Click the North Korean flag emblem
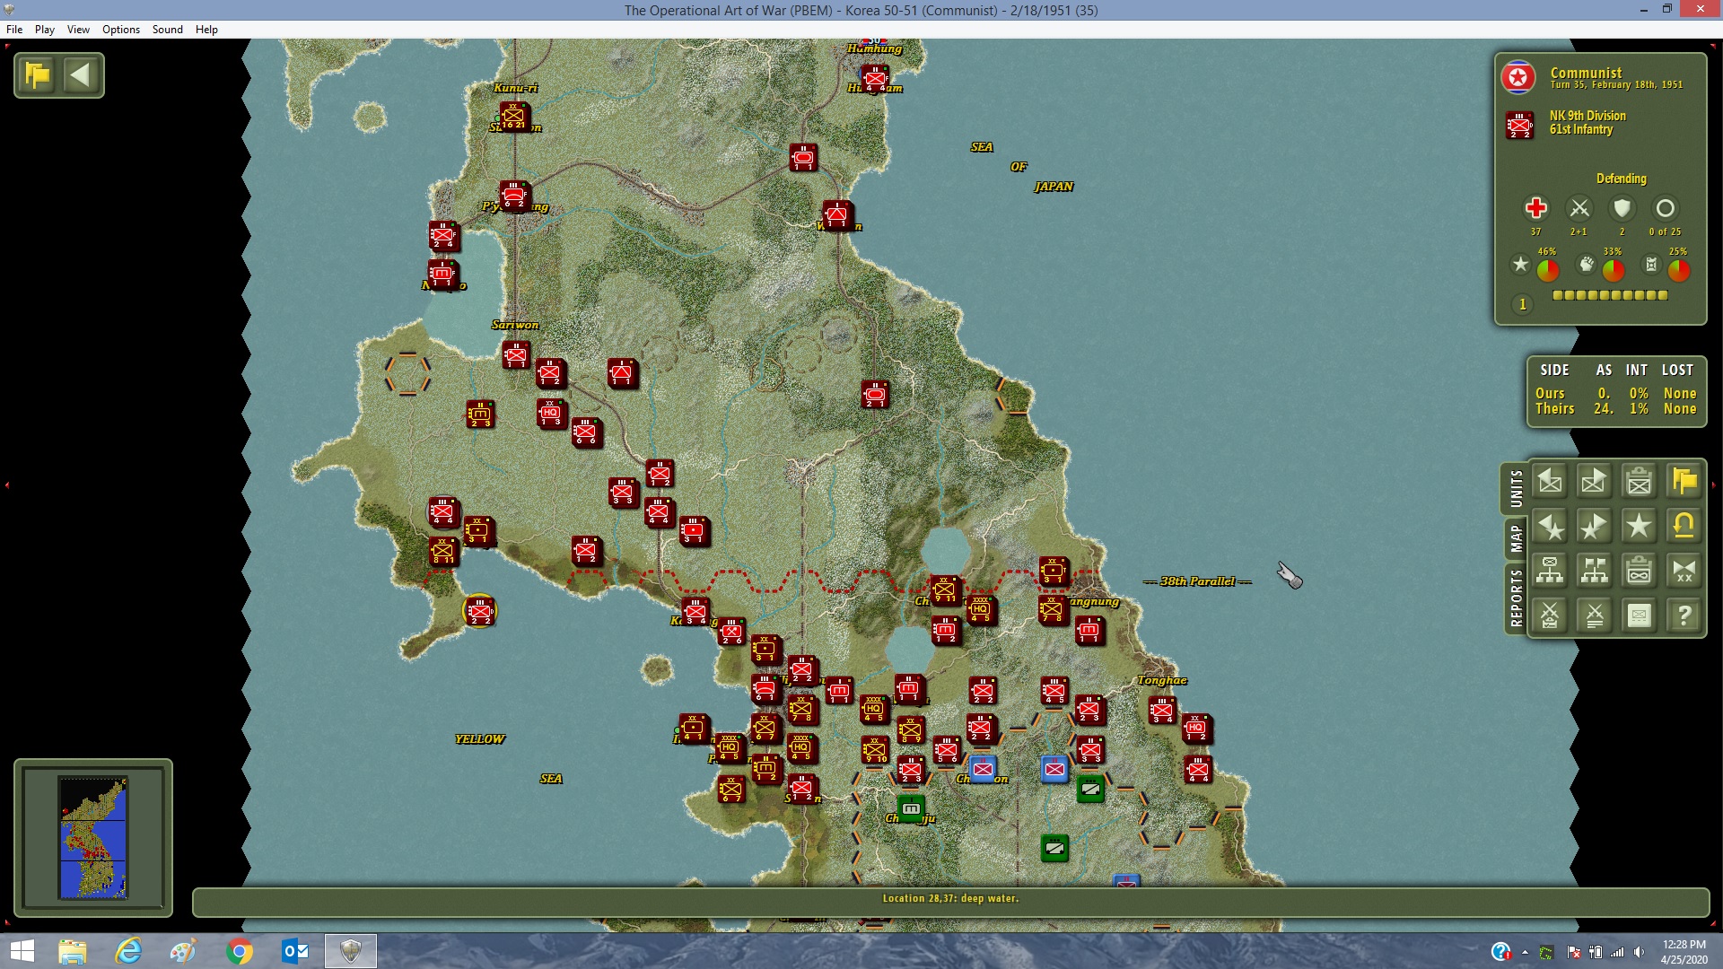The image size is (1723, 969). tap(1518, 78)
